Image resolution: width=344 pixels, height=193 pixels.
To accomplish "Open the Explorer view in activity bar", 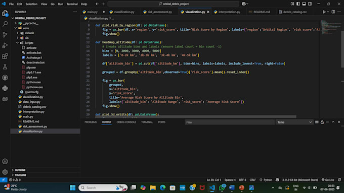I will point(5,13).
